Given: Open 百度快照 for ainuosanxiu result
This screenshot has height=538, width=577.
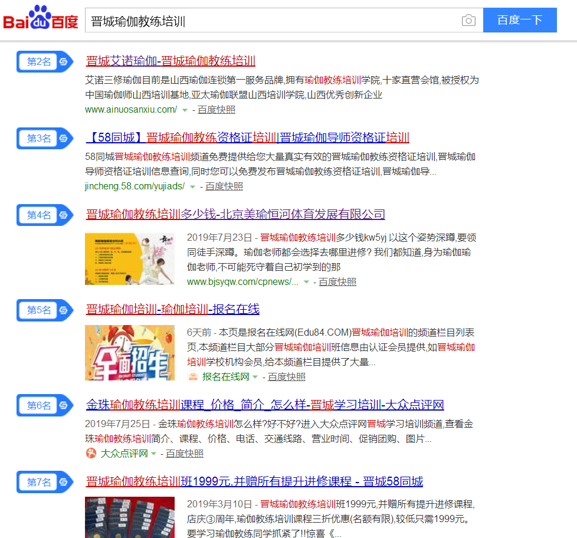Looking at the screenshot, I should coord(217,110).
